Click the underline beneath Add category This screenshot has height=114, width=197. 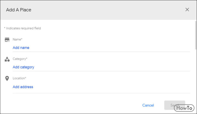coord(101,71)
